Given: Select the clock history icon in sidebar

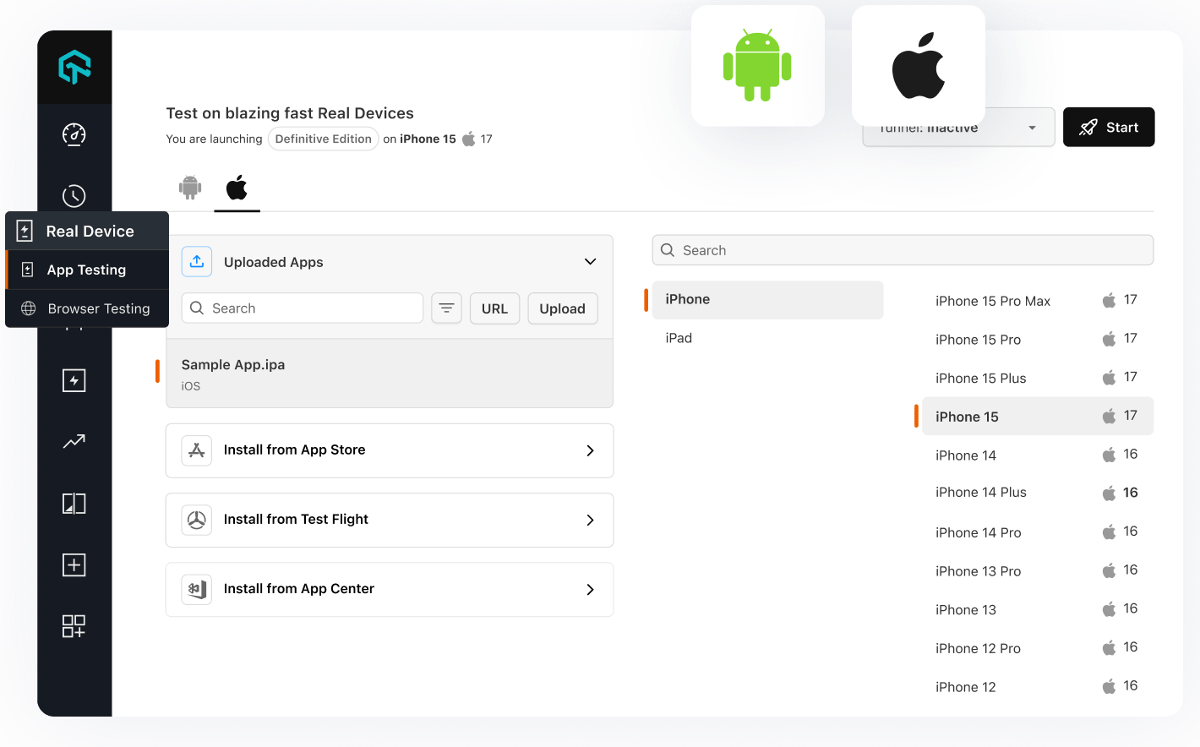Looking at the screenshot, I should pos(74,195).
